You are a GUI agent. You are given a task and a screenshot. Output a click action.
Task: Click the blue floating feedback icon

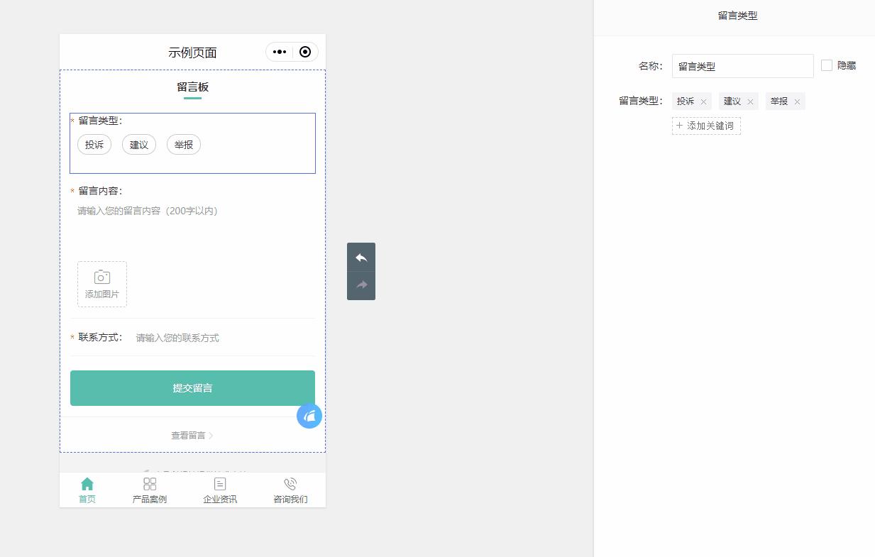(x=309, y=416)
